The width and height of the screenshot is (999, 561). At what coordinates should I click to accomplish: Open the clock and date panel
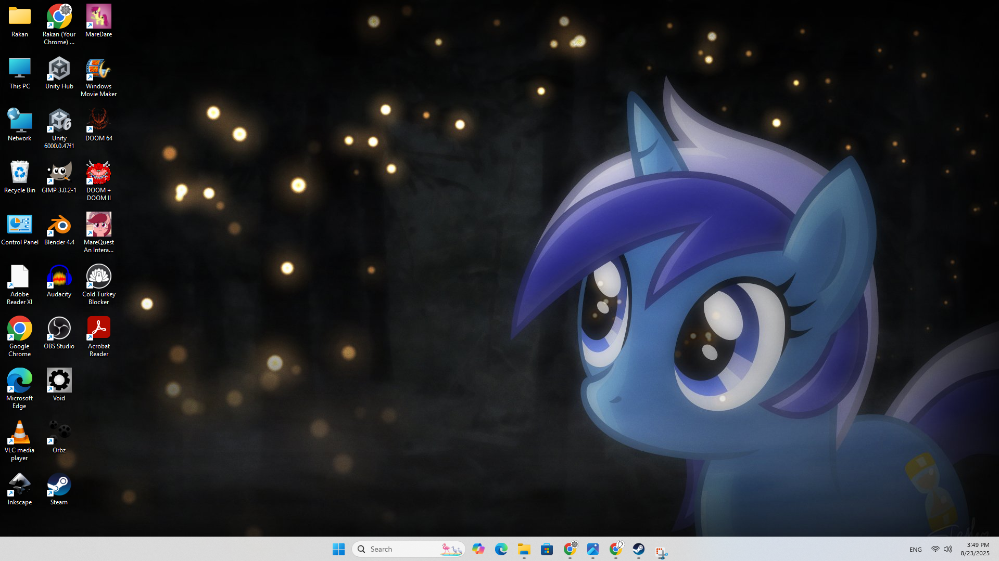point(975,549)
